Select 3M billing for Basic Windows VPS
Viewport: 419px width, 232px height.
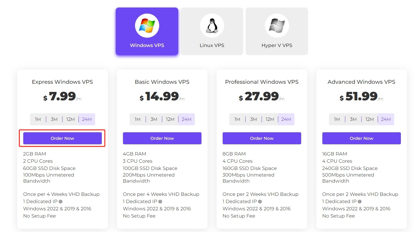pyautogui.click(x=154, y=119)
